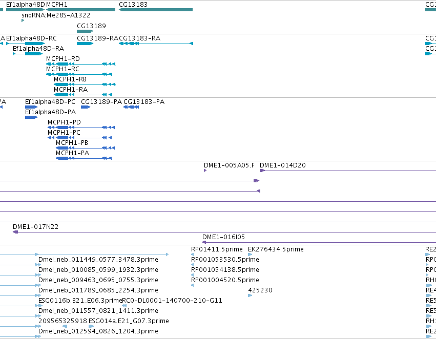The width and height of the screenshot is (436, 339).
Task: Select the DME1-017N22 BAC clone
Action: coord(224,232)
